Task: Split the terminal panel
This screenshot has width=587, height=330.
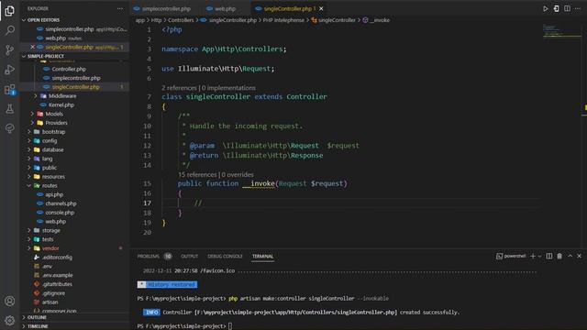Action: click(x=549, y=257)
